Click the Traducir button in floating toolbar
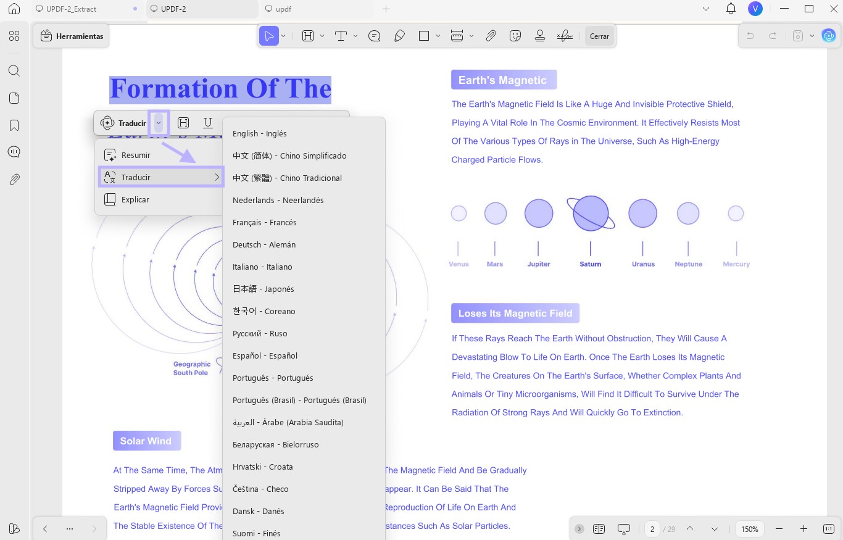Screen dimensions: 843x540 pos(123,123)
